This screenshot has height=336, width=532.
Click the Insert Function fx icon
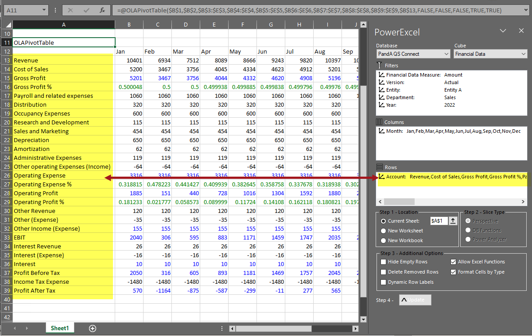tap(102, 10)
